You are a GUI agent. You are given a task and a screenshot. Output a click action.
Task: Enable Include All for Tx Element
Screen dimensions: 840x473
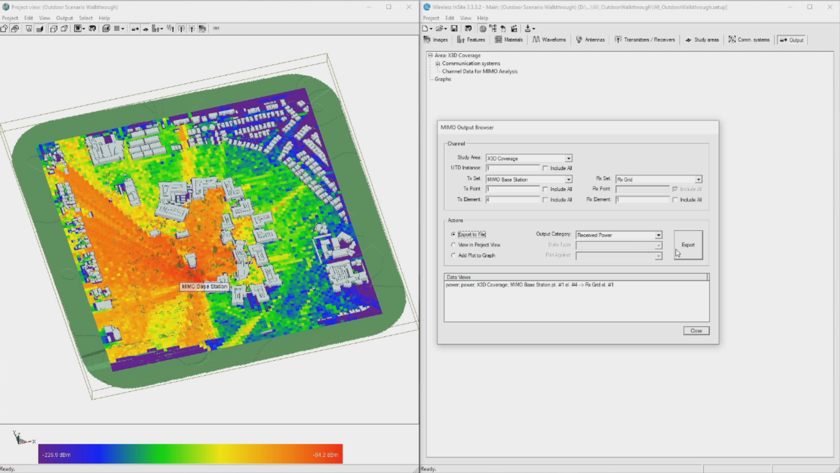(546, 200)
